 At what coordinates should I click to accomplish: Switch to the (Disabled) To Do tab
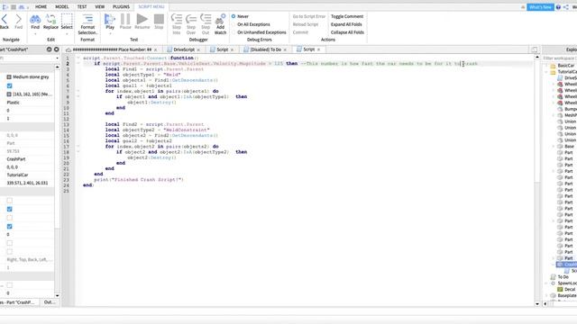point(265,49)
